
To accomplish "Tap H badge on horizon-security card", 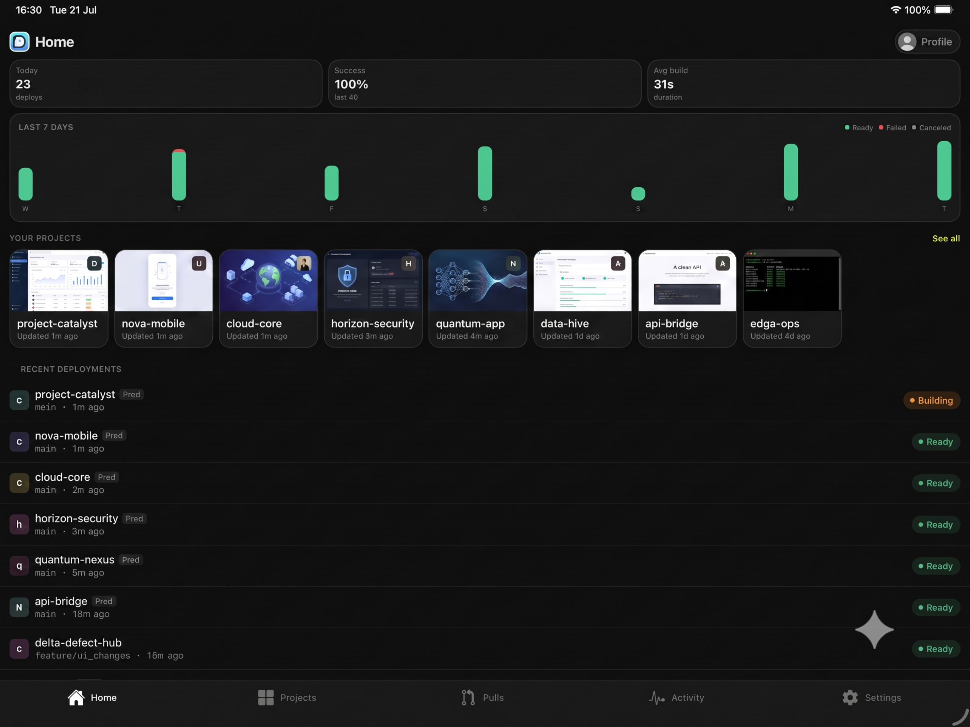I will [408, 263].
